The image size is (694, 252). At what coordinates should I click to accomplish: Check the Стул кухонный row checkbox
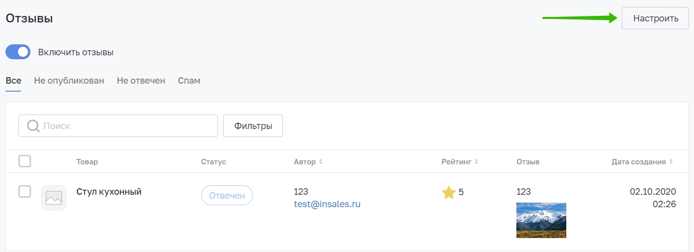pos(24,192)
